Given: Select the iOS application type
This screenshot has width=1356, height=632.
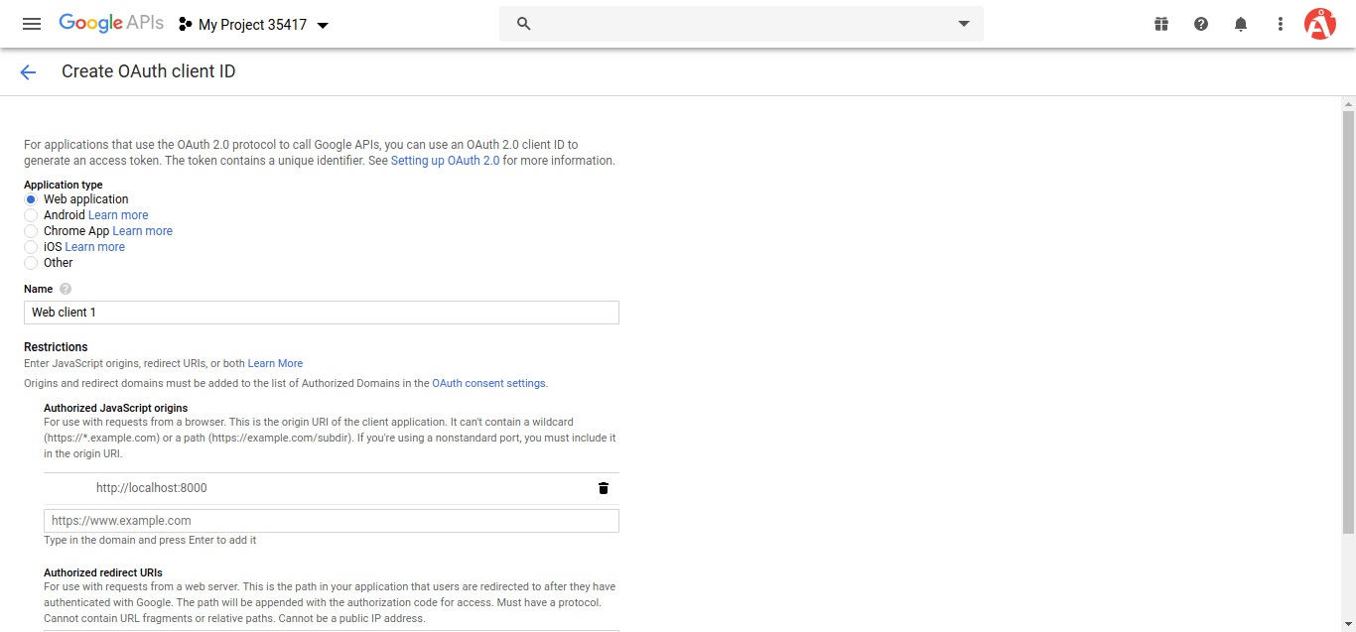Looking at the screenshot, I should coord(31,246).
